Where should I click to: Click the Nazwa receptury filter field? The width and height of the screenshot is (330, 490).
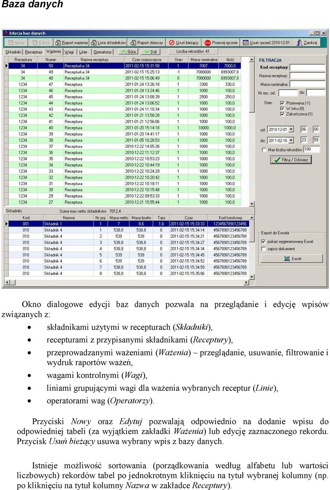click(307, 75)
